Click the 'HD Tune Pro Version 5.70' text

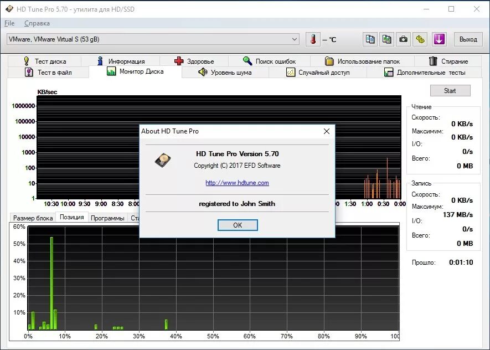237,154
